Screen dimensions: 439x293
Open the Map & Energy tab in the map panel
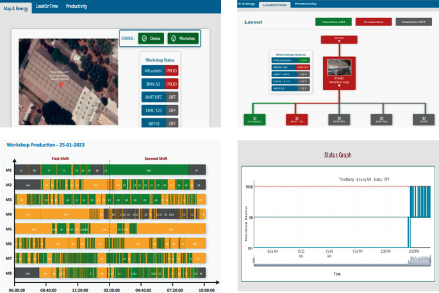15,8
